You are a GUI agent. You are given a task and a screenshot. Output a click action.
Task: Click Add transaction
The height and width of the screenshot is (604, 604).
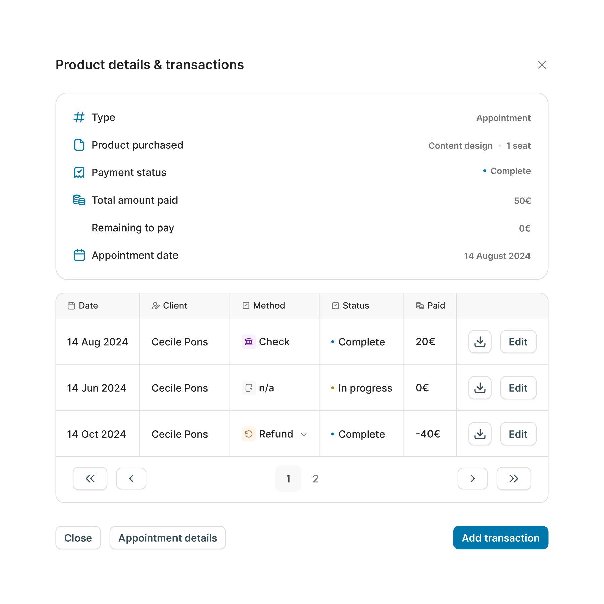point(500,538)
